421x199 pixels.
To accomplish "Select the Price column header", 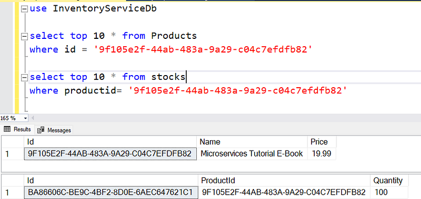I will click(x=322, y=142).
